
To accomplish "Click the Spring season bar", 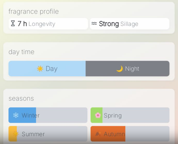I will [130, 115].
